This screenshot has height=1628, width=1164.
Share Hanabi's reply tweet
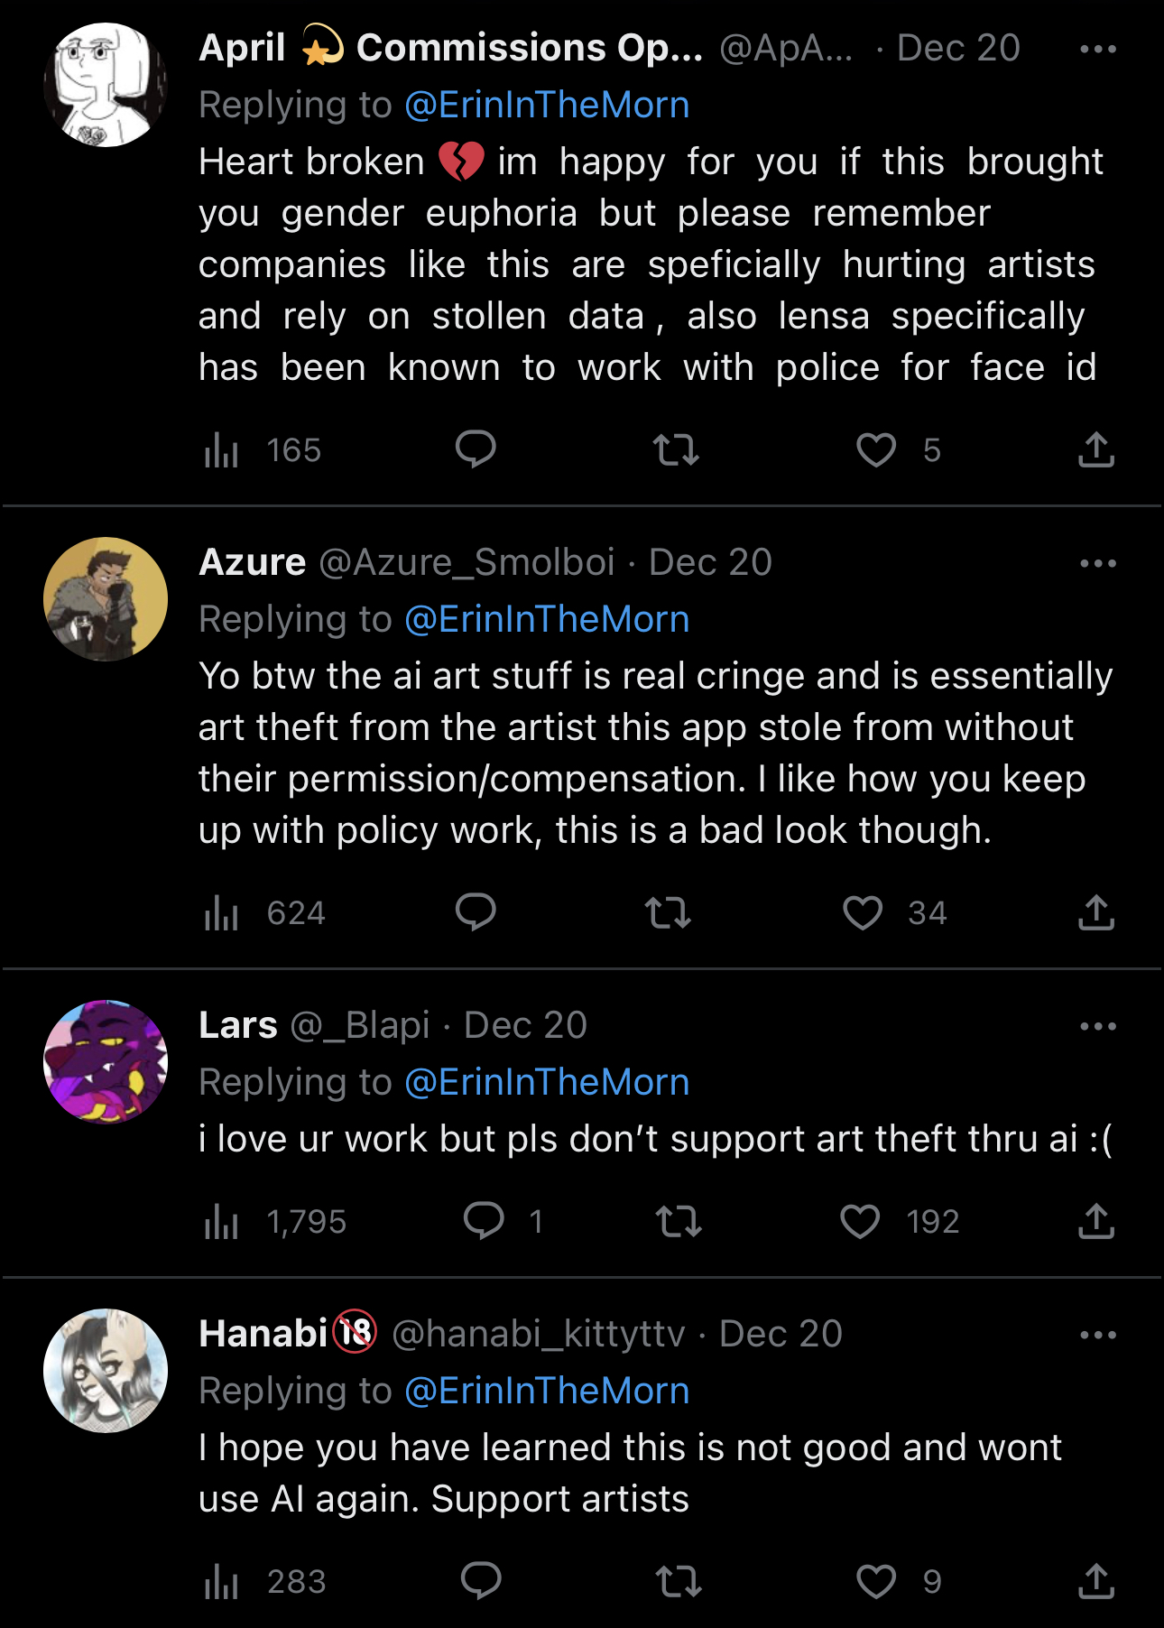pos(1095,1581)
